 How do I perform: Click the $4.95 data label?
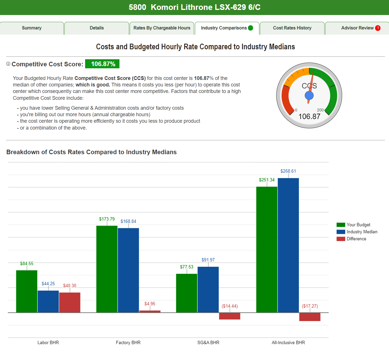pyautogui.click(x=150, y=304)
